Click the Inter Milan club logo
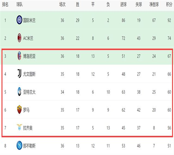 click(19, 20)
